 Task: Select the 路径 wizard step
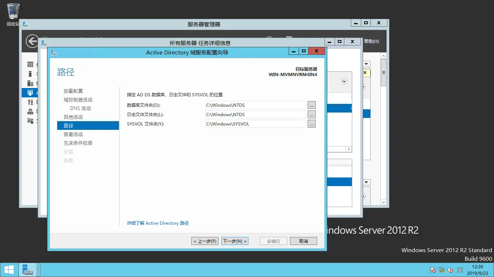[88, 126]
